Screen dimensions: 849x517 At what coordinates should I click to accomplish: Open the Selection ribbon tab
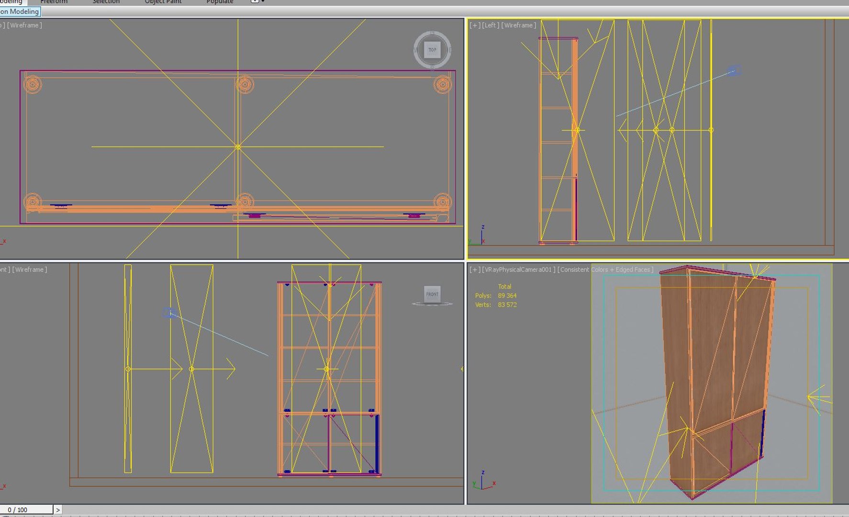[x=106, y=2]
